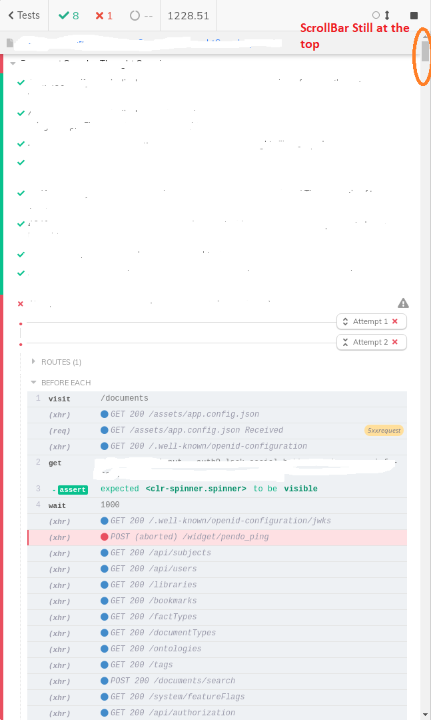This screenshot has height=720, width=431.
Task: Stop the running tests with the square button
Action: click(x=414, y=15)
